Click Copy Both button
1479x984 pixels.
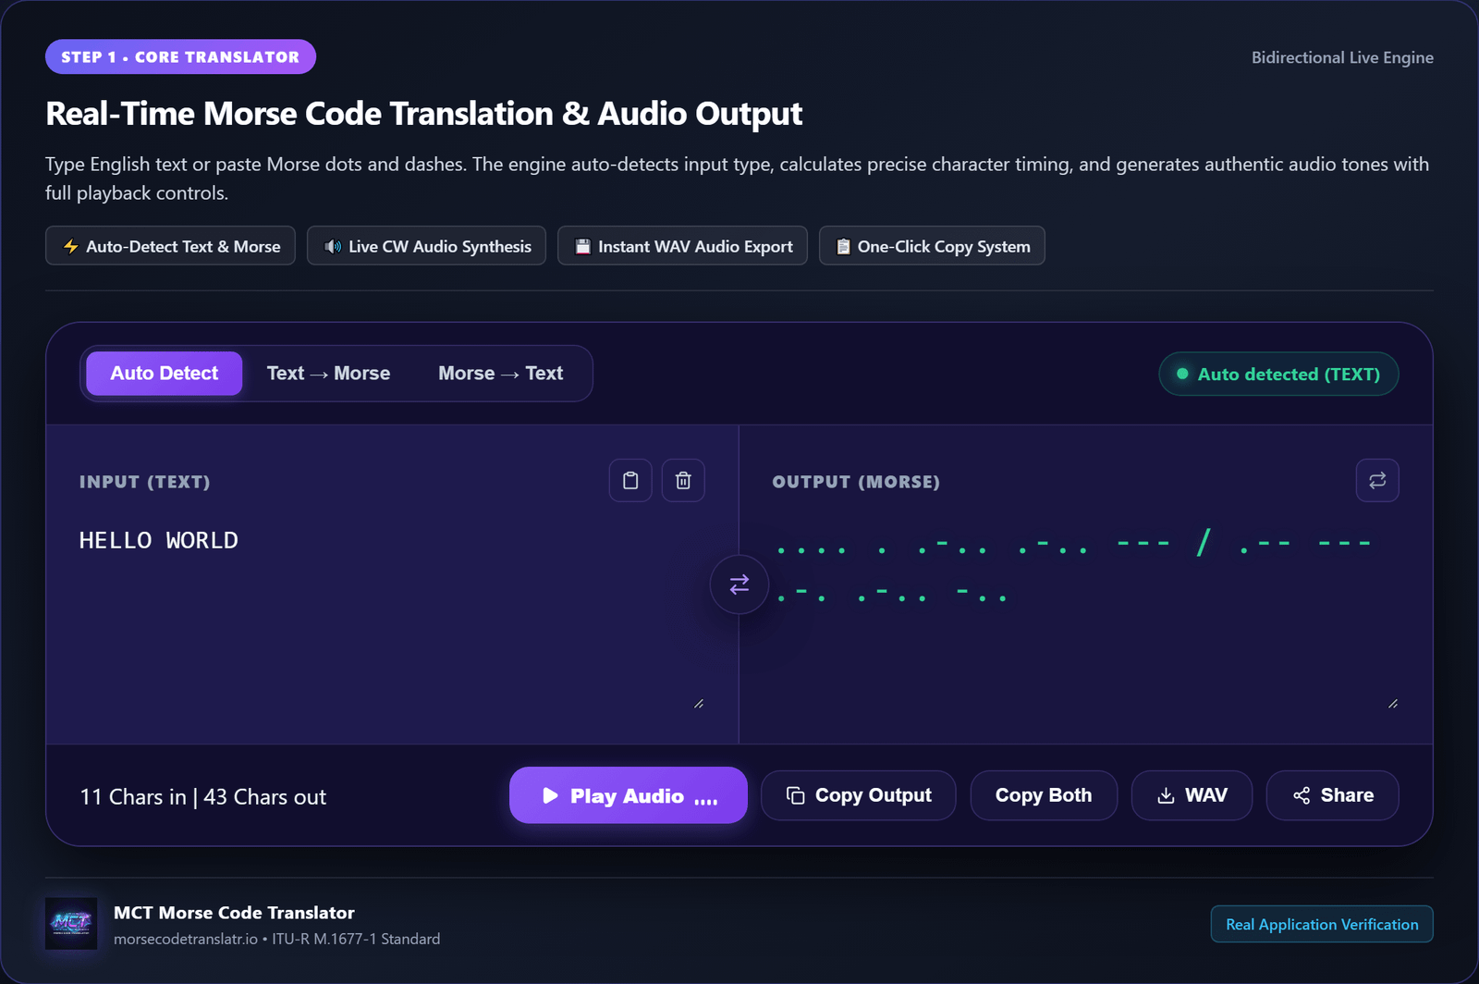pyautogui.click(x=1044, y=795)
